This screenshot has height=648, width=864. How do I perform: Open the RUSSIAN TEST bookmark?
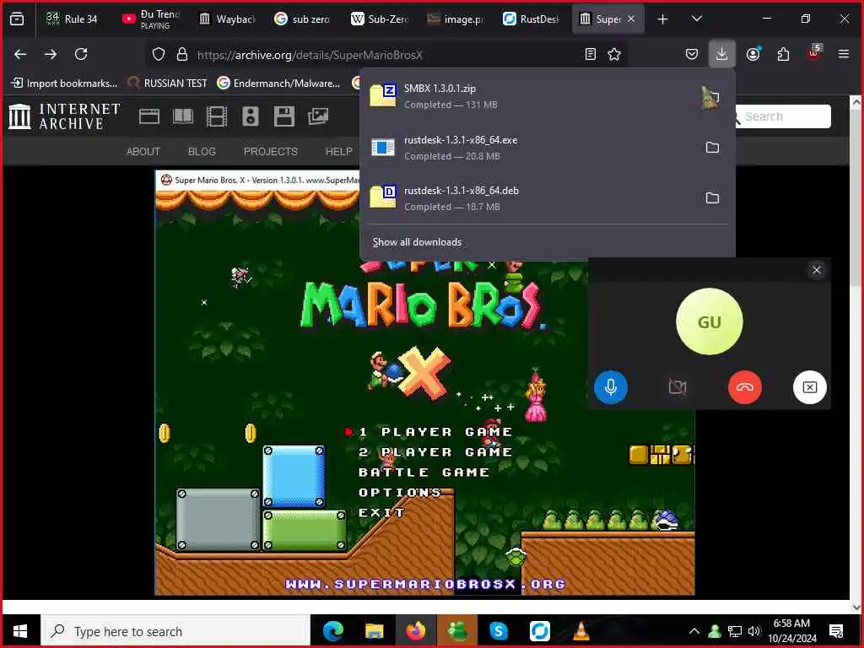point(168,84)
